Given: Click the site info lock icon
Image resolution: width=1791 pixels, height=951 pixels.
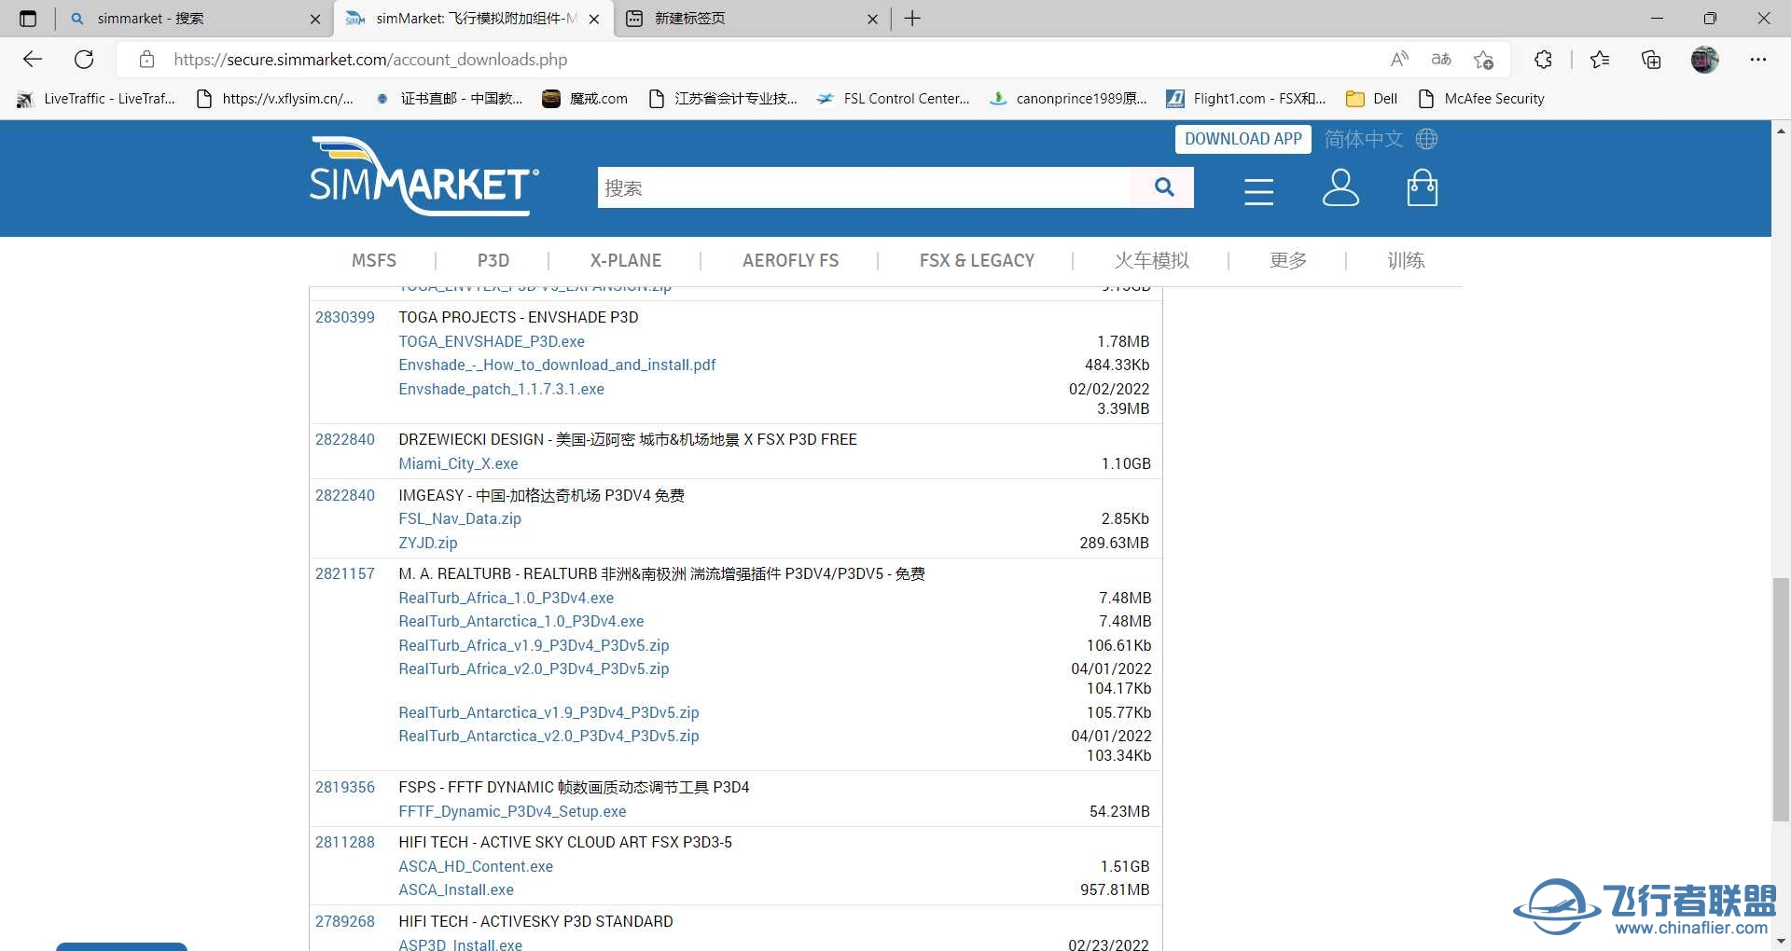Looking at the screenshot, I should click(146, 60).
